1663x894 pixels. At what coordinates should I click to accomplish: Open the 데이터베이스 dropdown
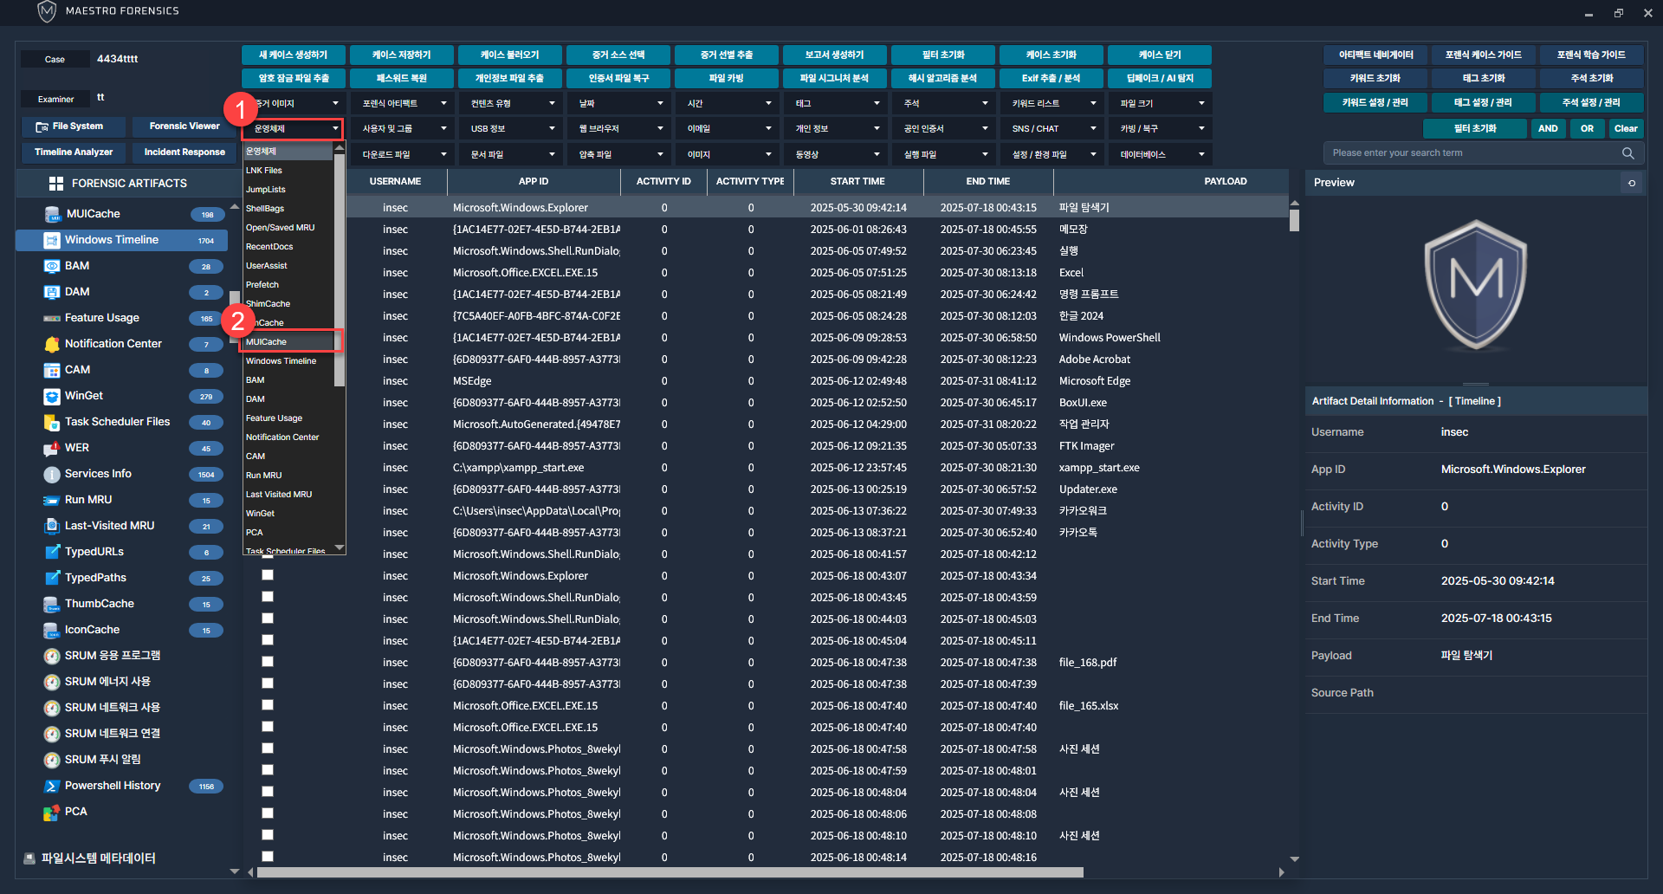click(1161, 154)
